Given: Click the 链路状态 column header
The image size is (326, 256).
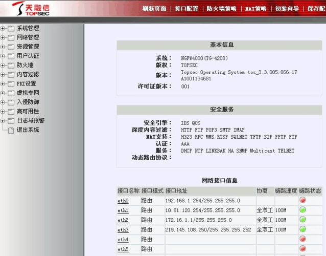Looking at the screenshot, I should coord(310,191).
